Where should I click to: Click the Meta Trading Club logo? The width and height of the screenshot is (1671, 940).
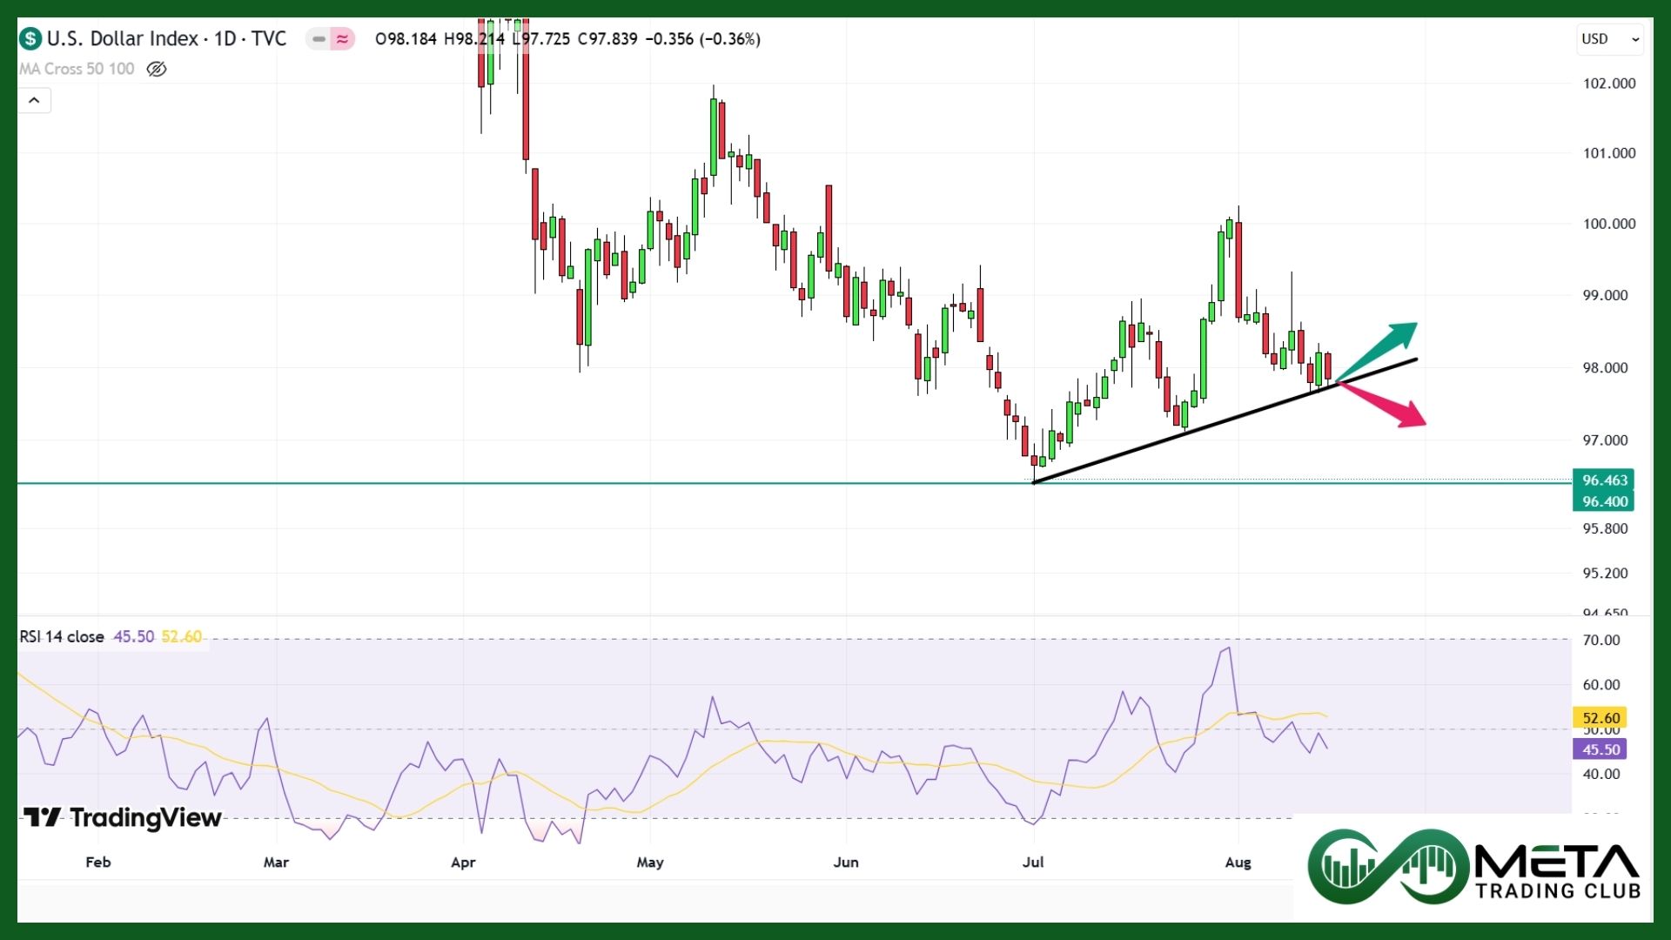click(x=1473, y=867)
